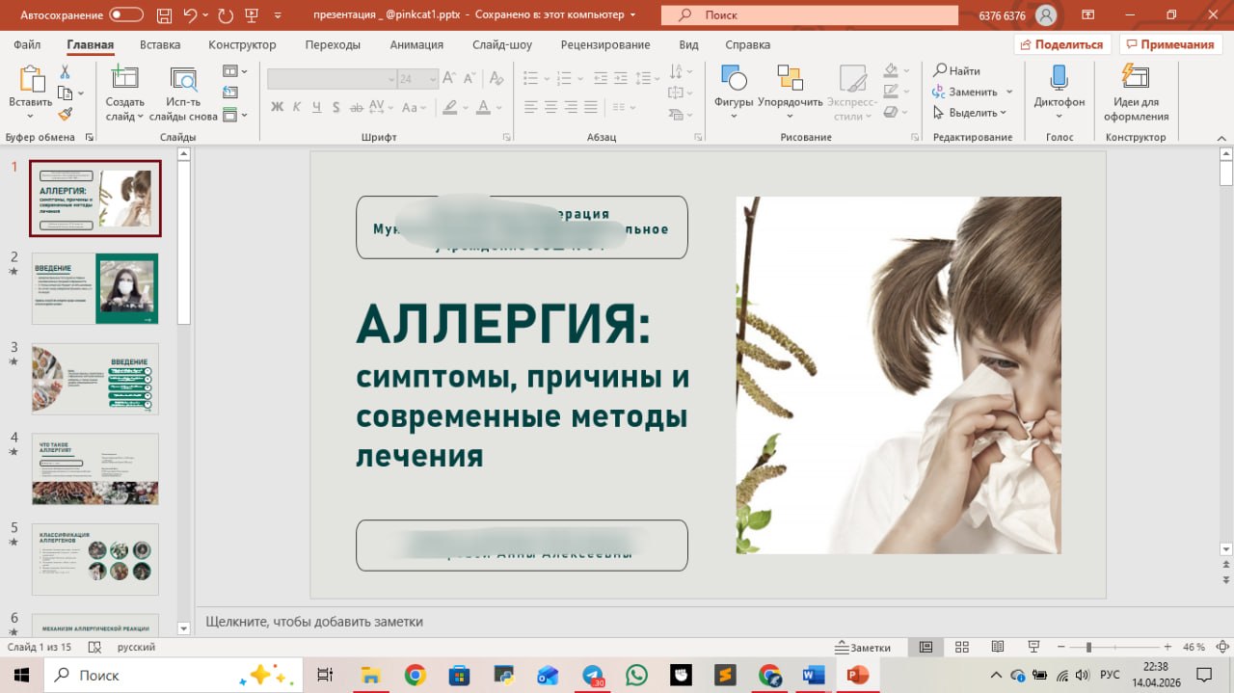Image resolution: width=1234 pixels, height=693 pixels.
Task: Click the Save floppy disk icon
Action: click(x=163, y=15)
